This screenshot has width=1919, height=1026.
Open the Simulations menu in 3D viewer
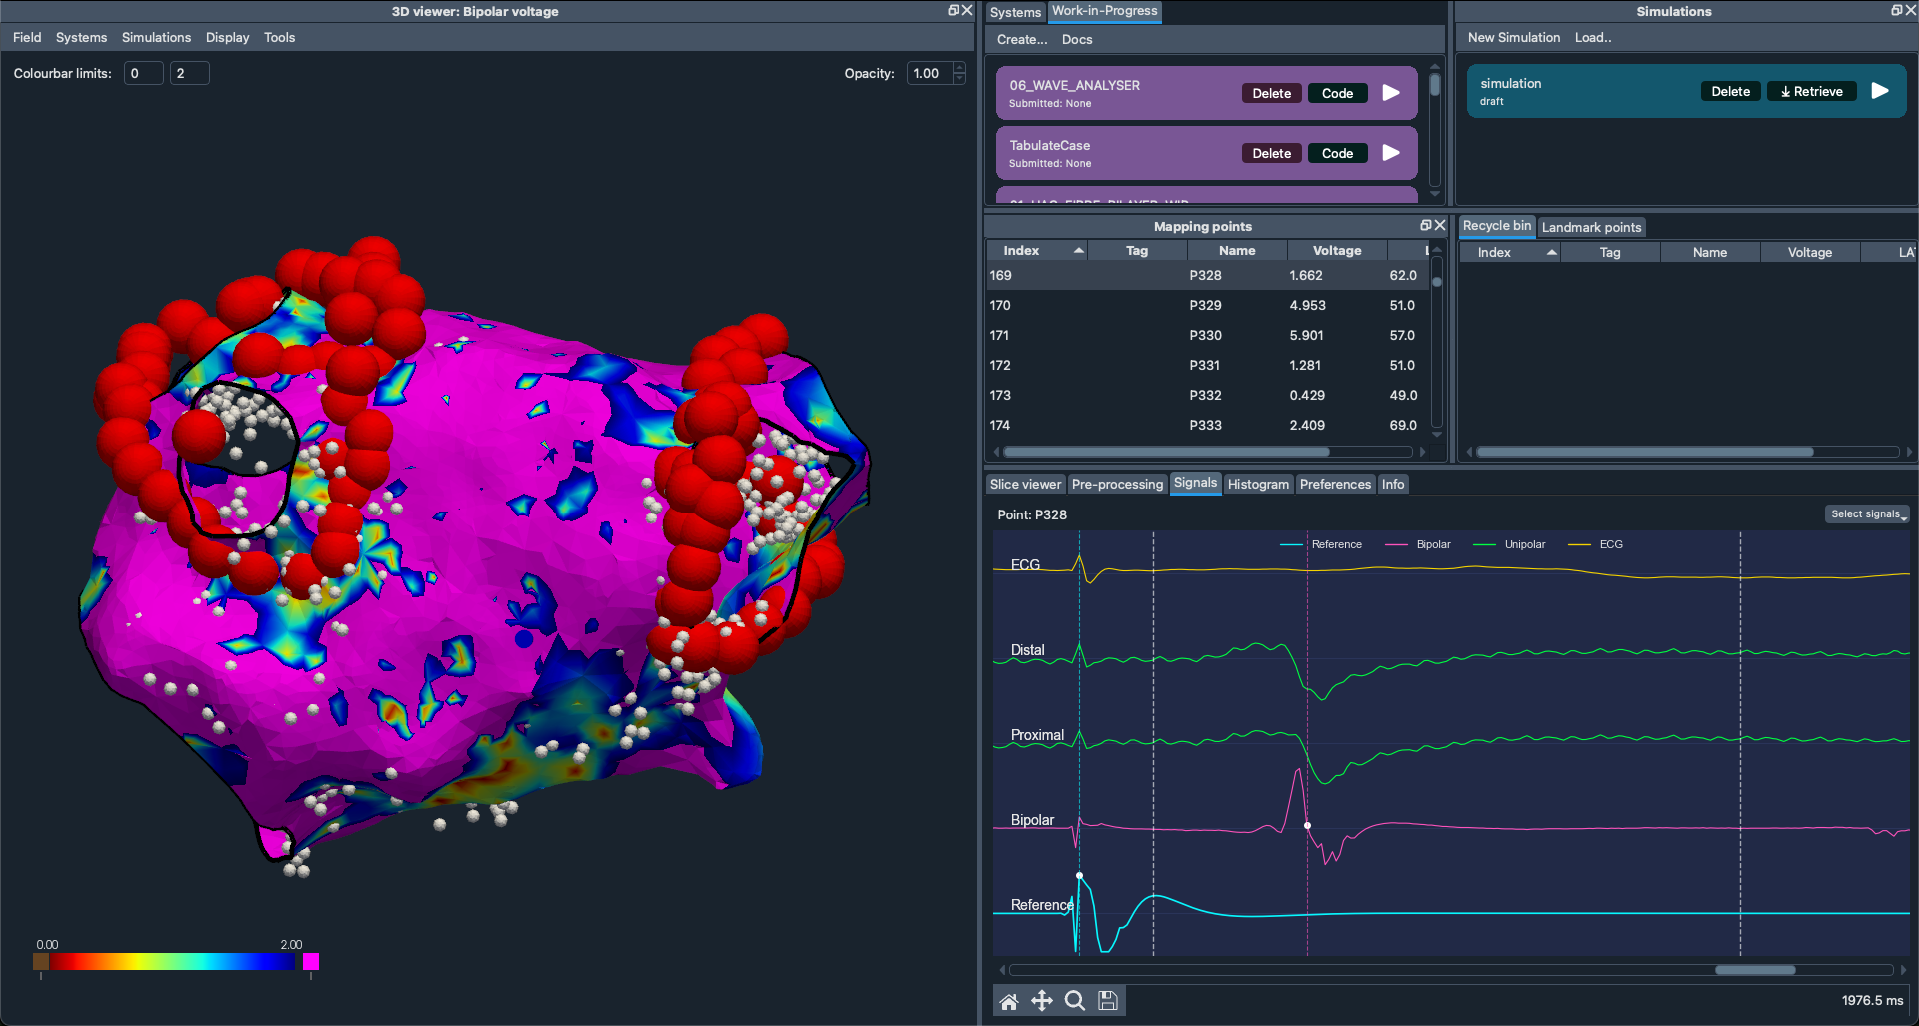[x=156, y=38]
